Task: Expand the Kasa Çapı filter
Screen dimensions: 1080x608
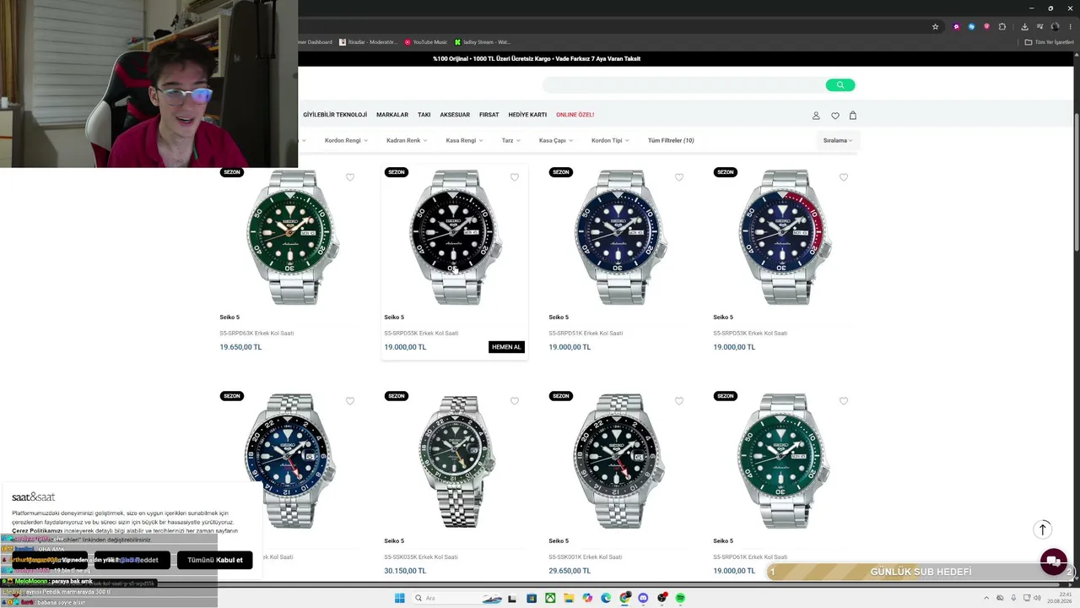Action: [556, 140]
